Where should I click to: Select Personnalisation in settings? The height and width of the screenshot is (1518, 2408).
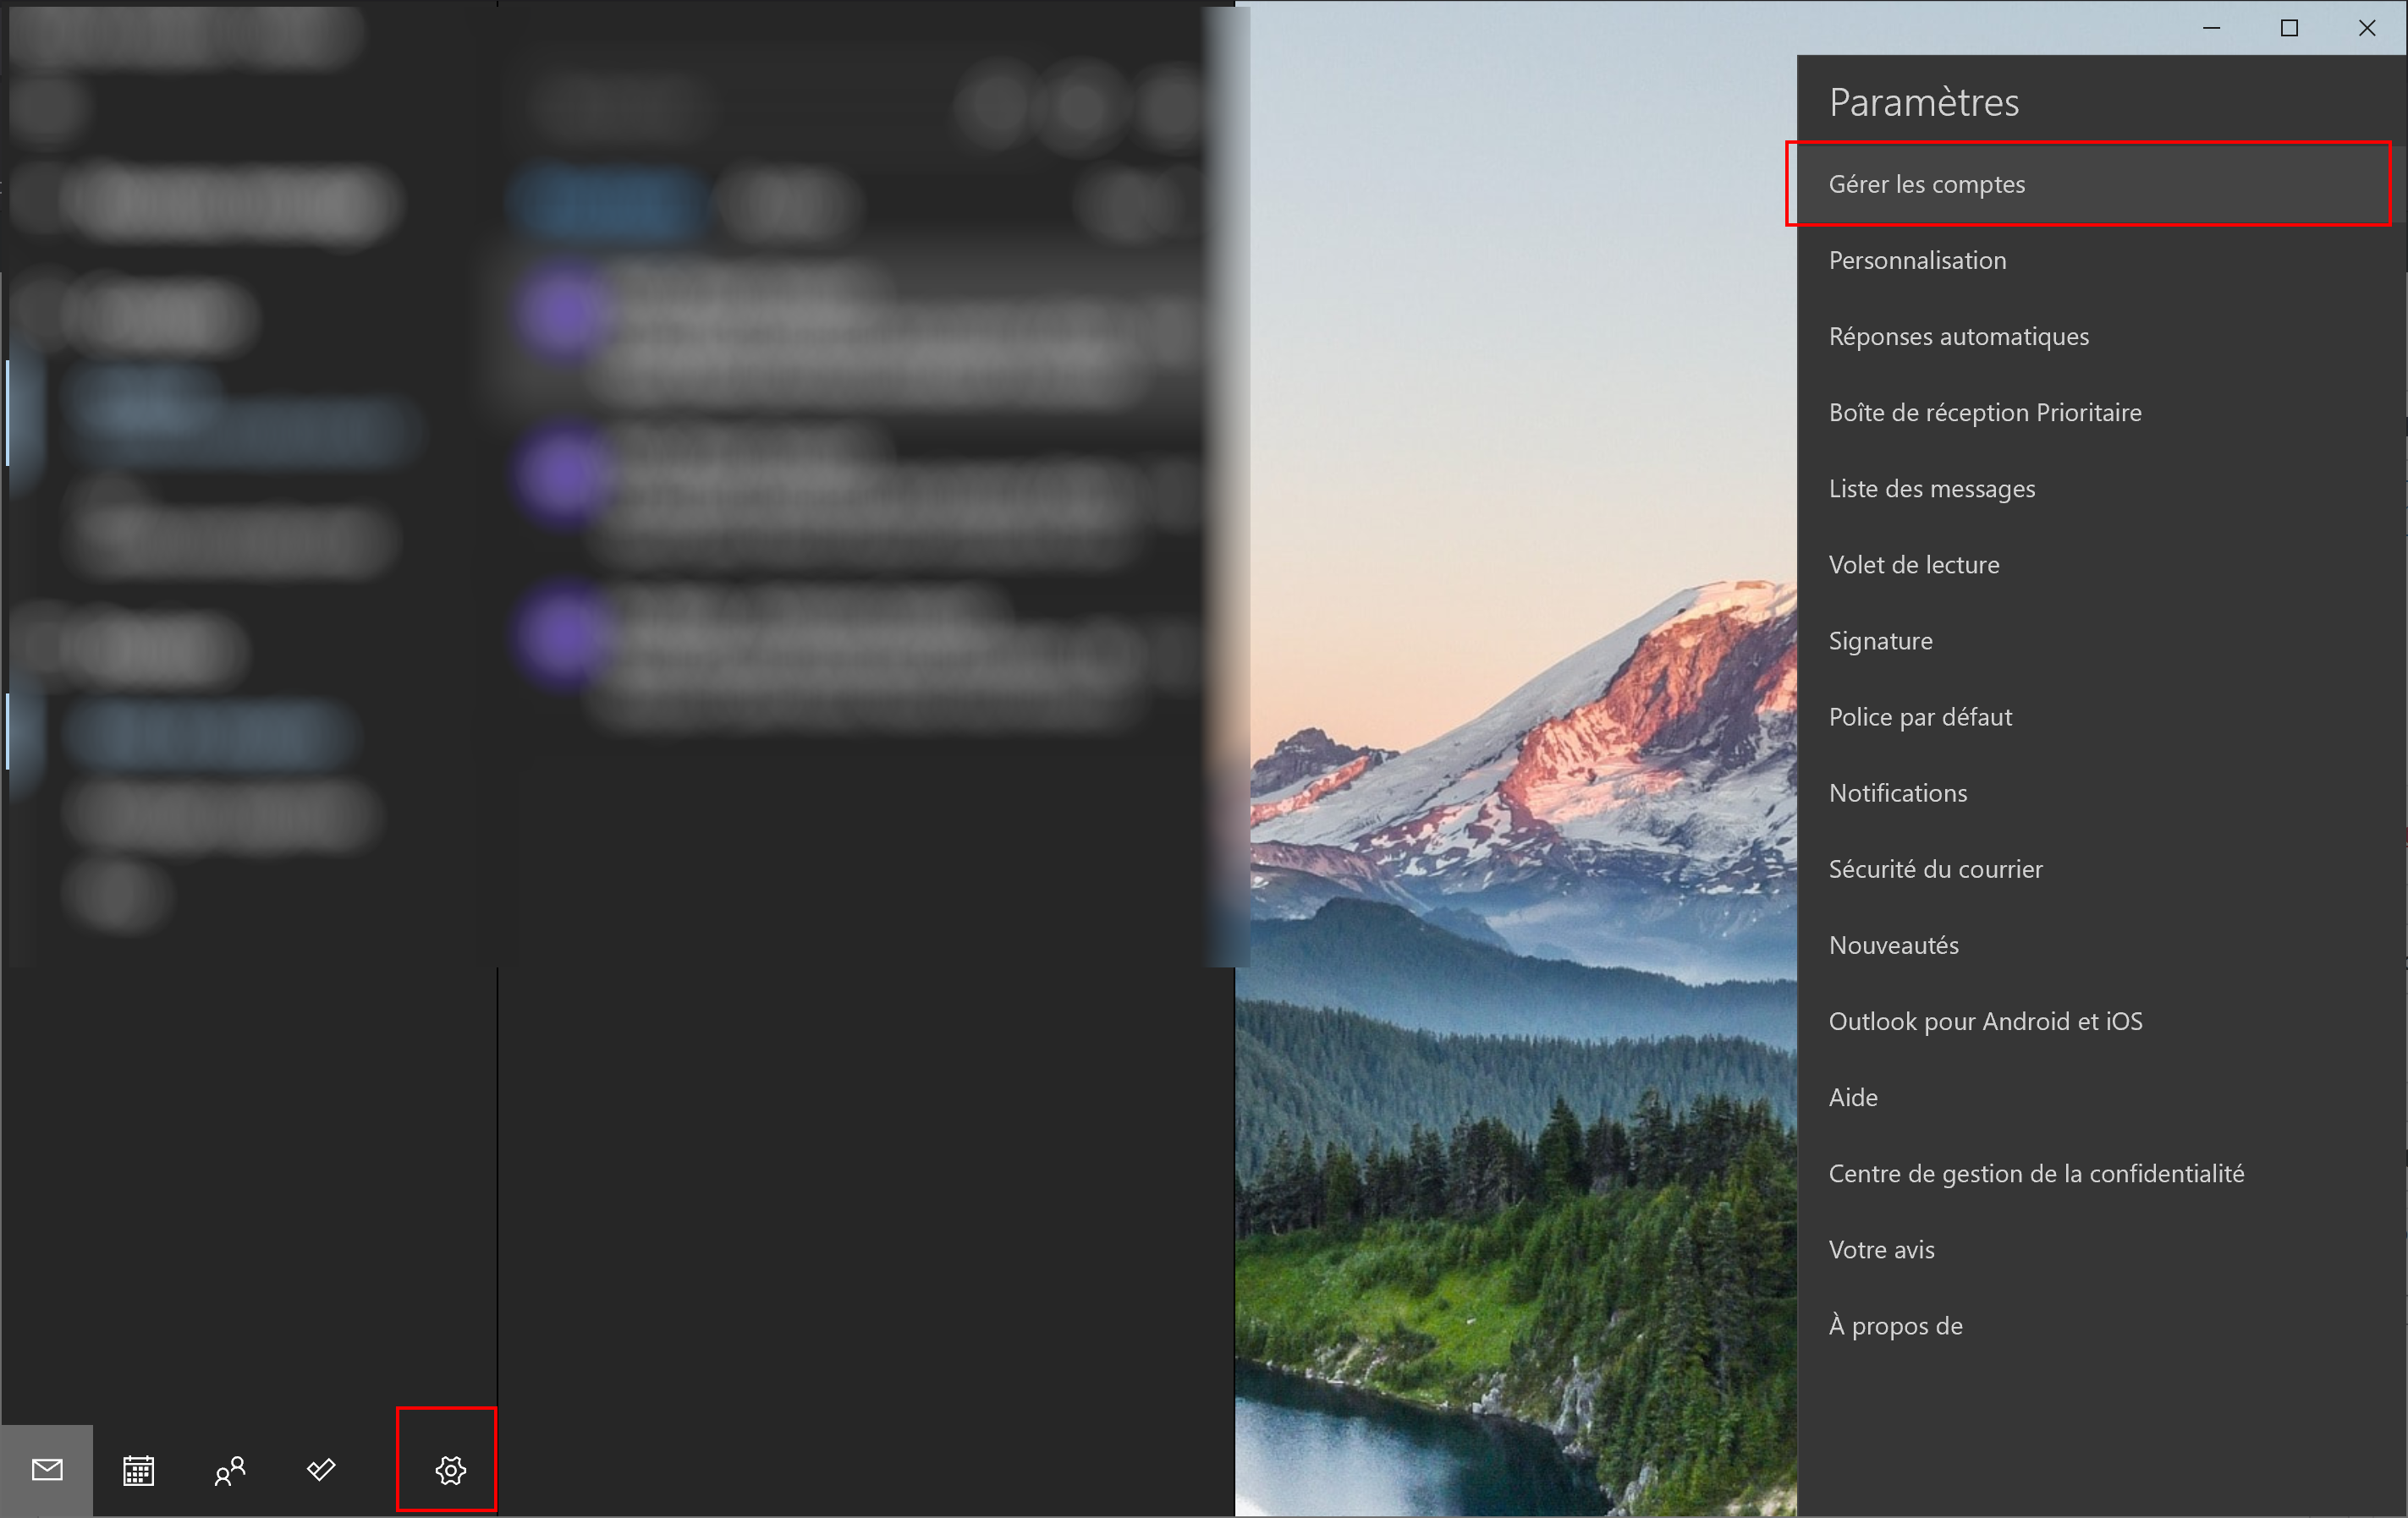click(x=1917, y=260)
